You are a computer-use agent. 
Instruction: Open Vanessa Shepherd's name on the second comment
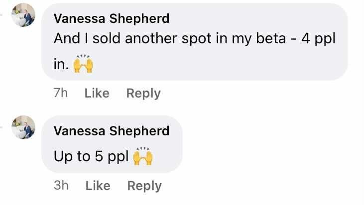(112, 131)
